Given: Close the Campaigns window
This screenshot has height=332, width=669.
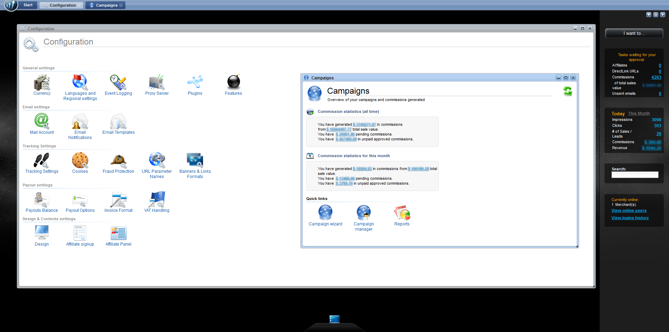Looking at the screenshot, I should coord(573,78).
